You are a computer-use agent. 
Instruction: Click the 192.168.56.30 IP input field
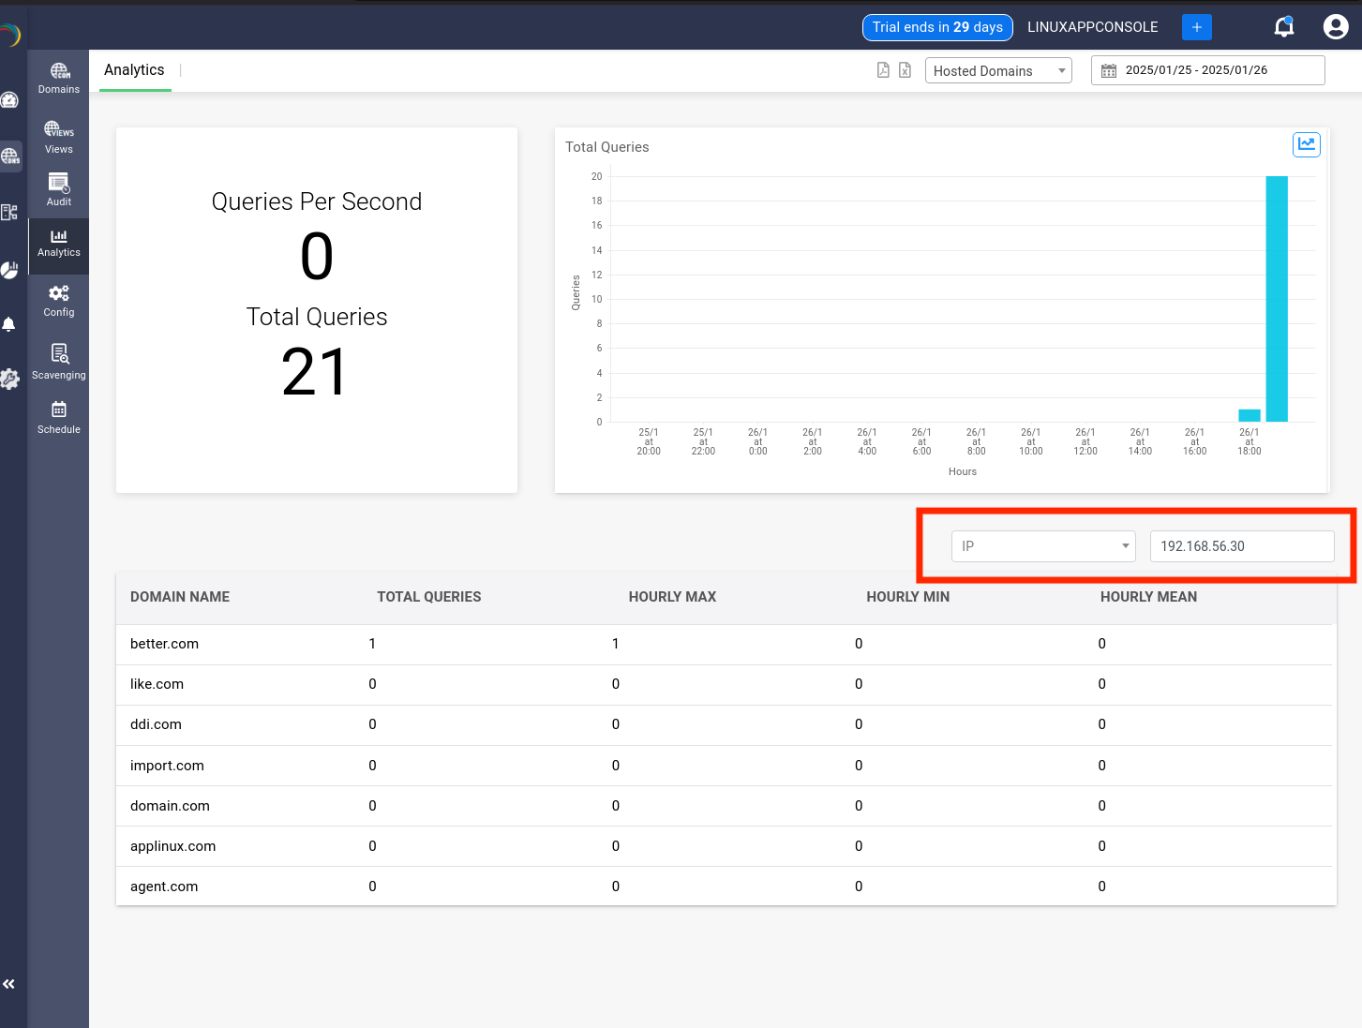click(1242, 545)
